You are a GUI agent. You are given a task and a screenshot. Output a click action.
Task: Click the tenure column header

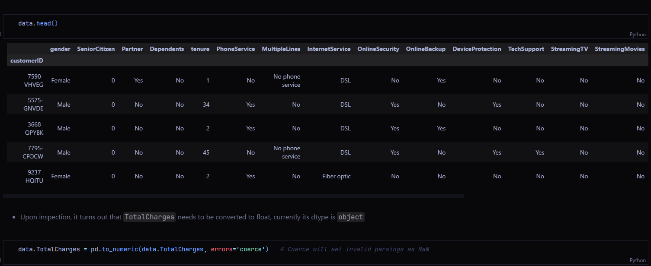200,49
